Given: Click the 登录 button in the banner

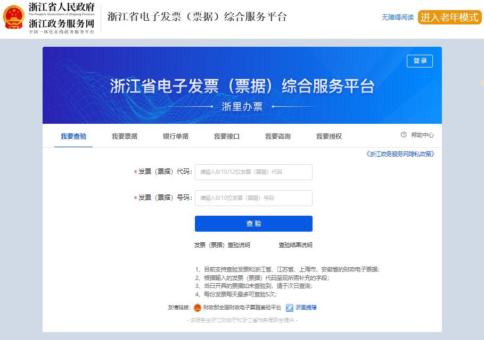Looking at the screenshot, I should click(420, 61).
